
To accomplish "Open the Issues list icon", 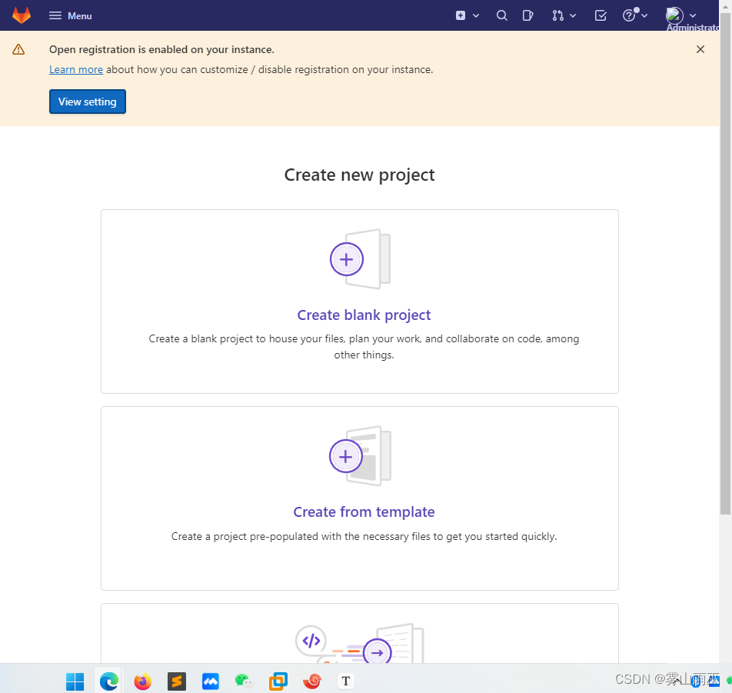I will click(x=528, y=15).
